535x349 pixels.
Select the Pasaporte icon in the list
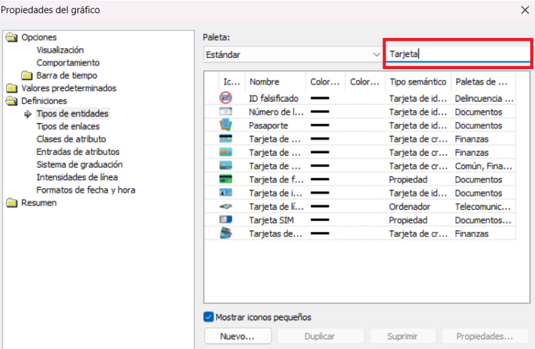pos(226,126)
